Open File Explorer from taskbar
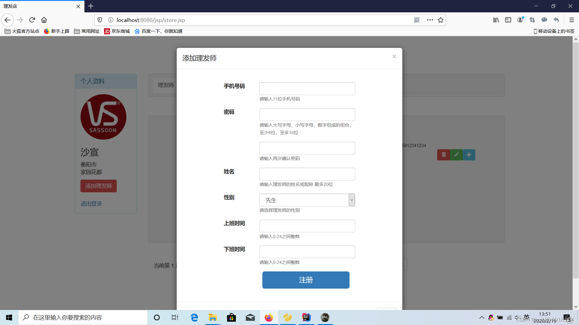Viewport: 579px width, 325px height. (213, 317)
